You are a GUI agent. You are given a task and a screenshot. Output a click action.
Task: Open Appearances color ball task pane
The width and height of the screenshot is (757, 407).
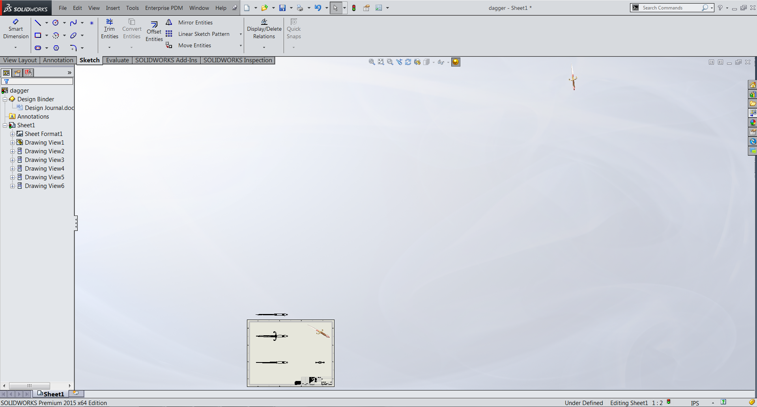[x=753, y=123]
